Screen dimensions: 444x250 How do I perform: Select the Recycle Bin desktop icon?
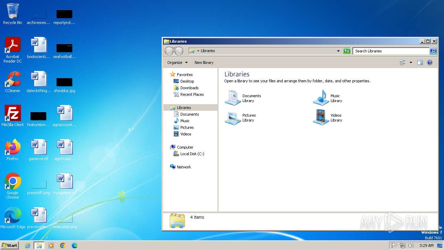[x=12, y=14]
